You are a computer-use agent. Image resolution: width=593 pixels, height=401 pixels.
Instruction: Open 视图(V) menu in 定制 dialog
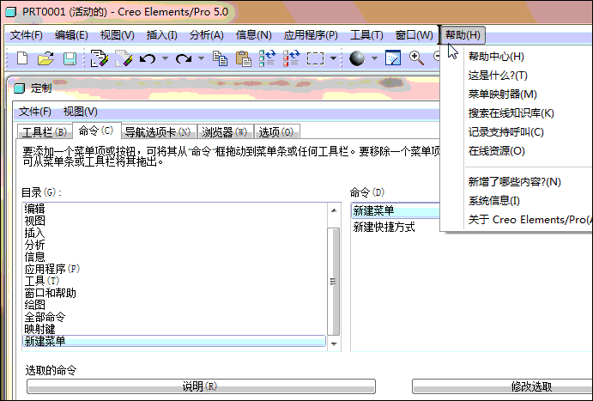point(80,112)
